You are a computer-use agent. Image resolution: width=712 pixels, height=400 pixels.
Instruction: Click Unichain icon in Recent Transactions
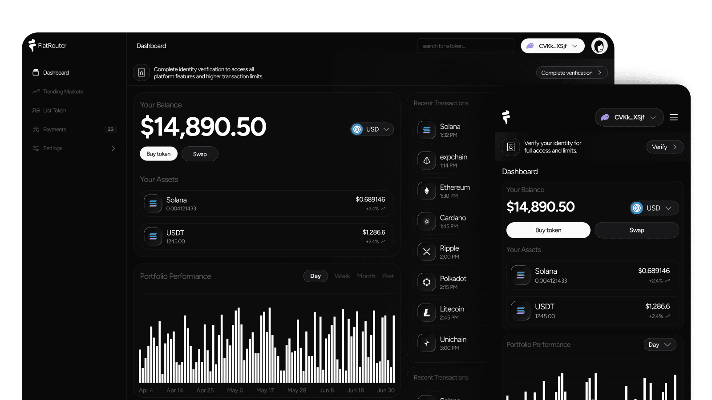[427, 343]
